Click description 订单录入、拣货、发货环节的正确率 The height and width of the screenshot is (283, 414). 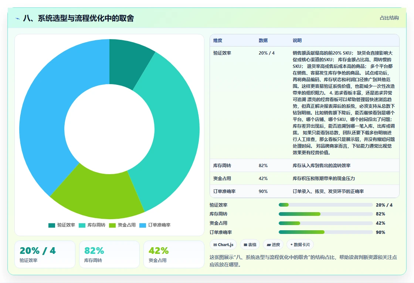pyautogui.click(x=328, y=191)
